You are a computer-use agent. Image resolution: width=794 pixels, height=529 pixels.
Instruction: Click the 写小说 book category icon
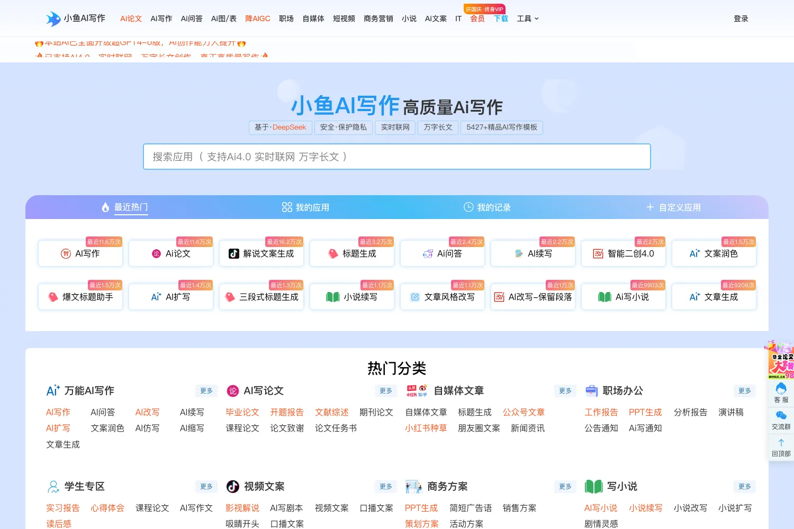593,487
